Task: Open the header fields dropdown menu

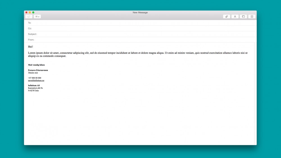Action: pos(37,17)
